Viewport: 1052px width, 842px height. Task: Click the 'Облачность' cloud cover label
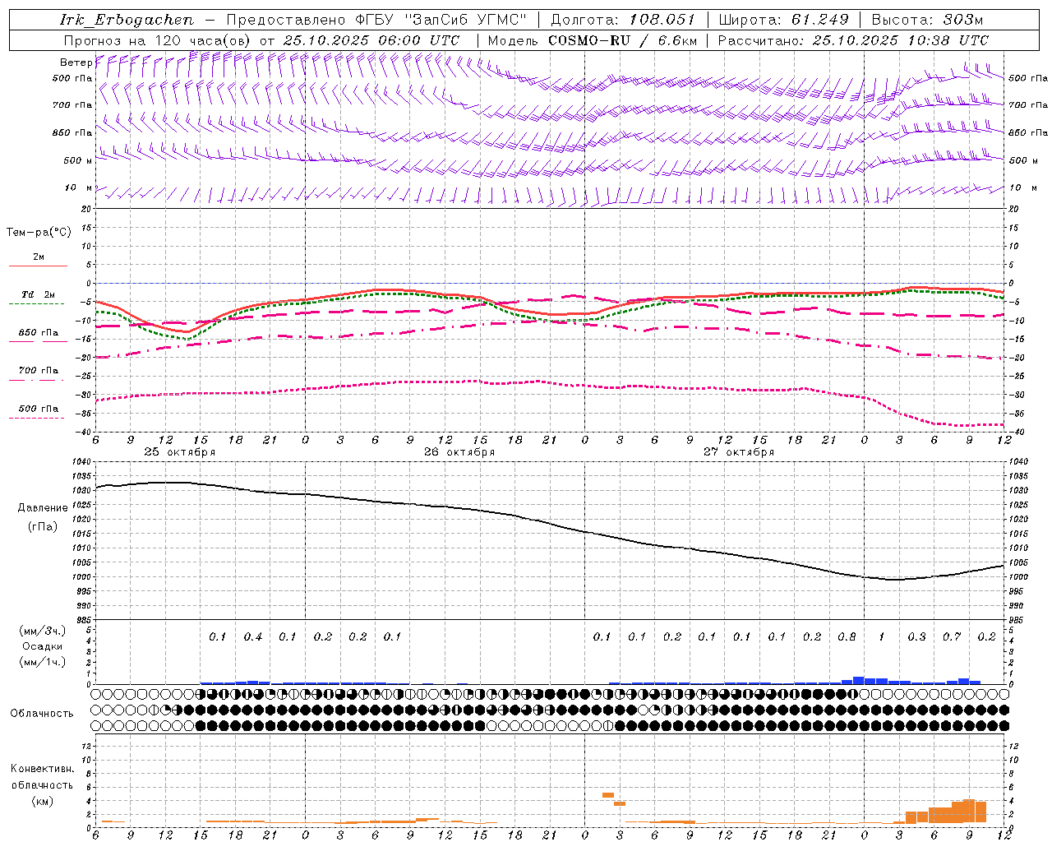click(x=42, y=714)
